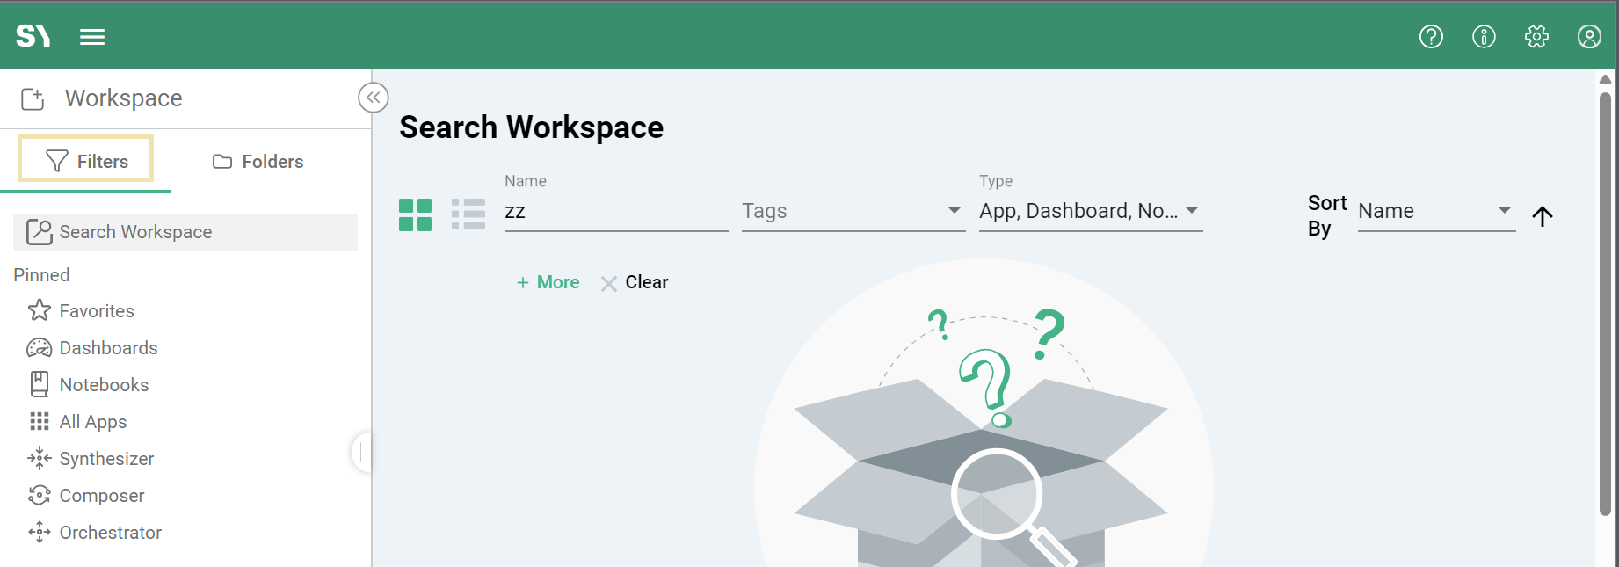Click the new workspace item icon
The height and width of the screenshot is (567, 1619).
(x=33, y=98)
